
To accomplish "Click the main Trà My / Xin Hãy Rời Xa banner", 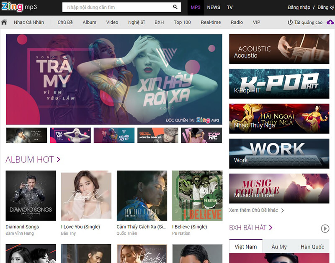I will tap(114, 79).
